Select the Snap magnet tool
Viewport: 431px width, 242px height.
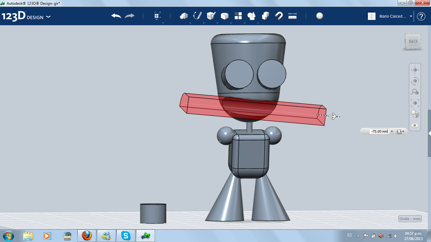pos(279,16)
